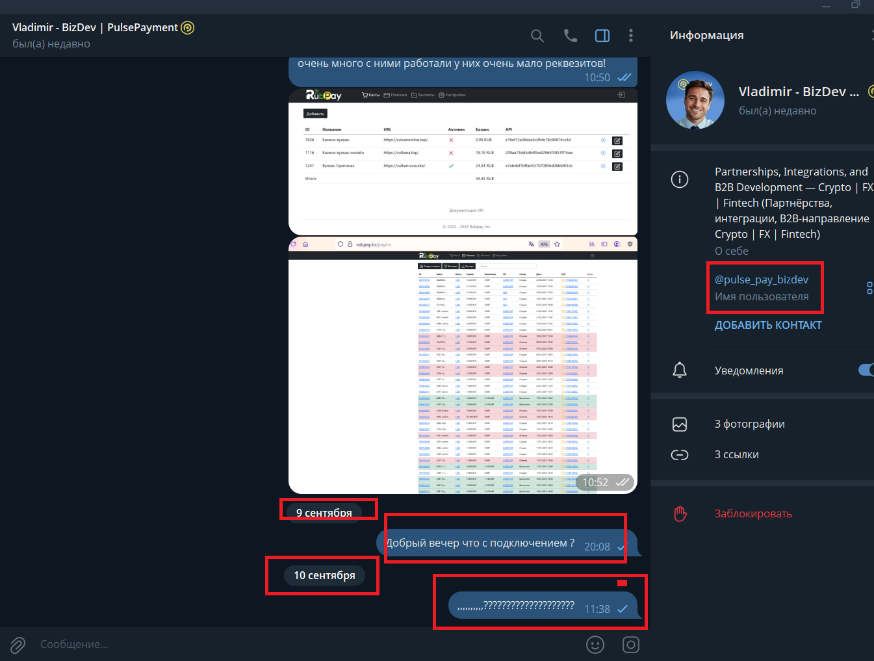This screenshot has width=874, height=661.
Task: Toggle the Уведомления notifications switch
Action: [x=866, y=370]
